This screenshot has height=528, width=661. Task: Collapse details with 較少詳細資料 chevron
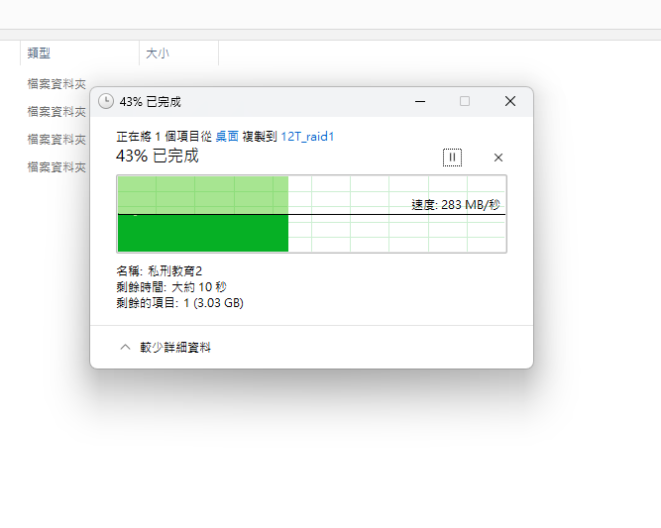coord(125,347)
